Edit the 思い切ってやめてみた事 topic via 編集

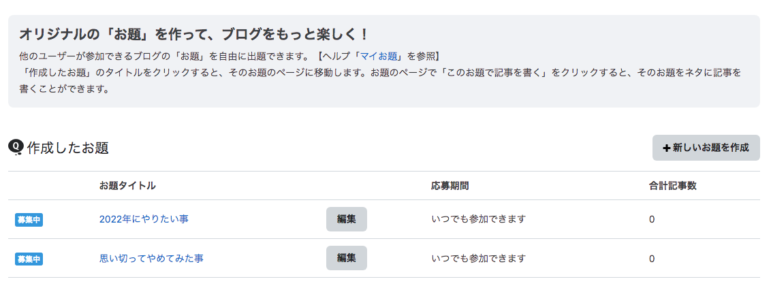pyautogui.click(x=347, y=258)
